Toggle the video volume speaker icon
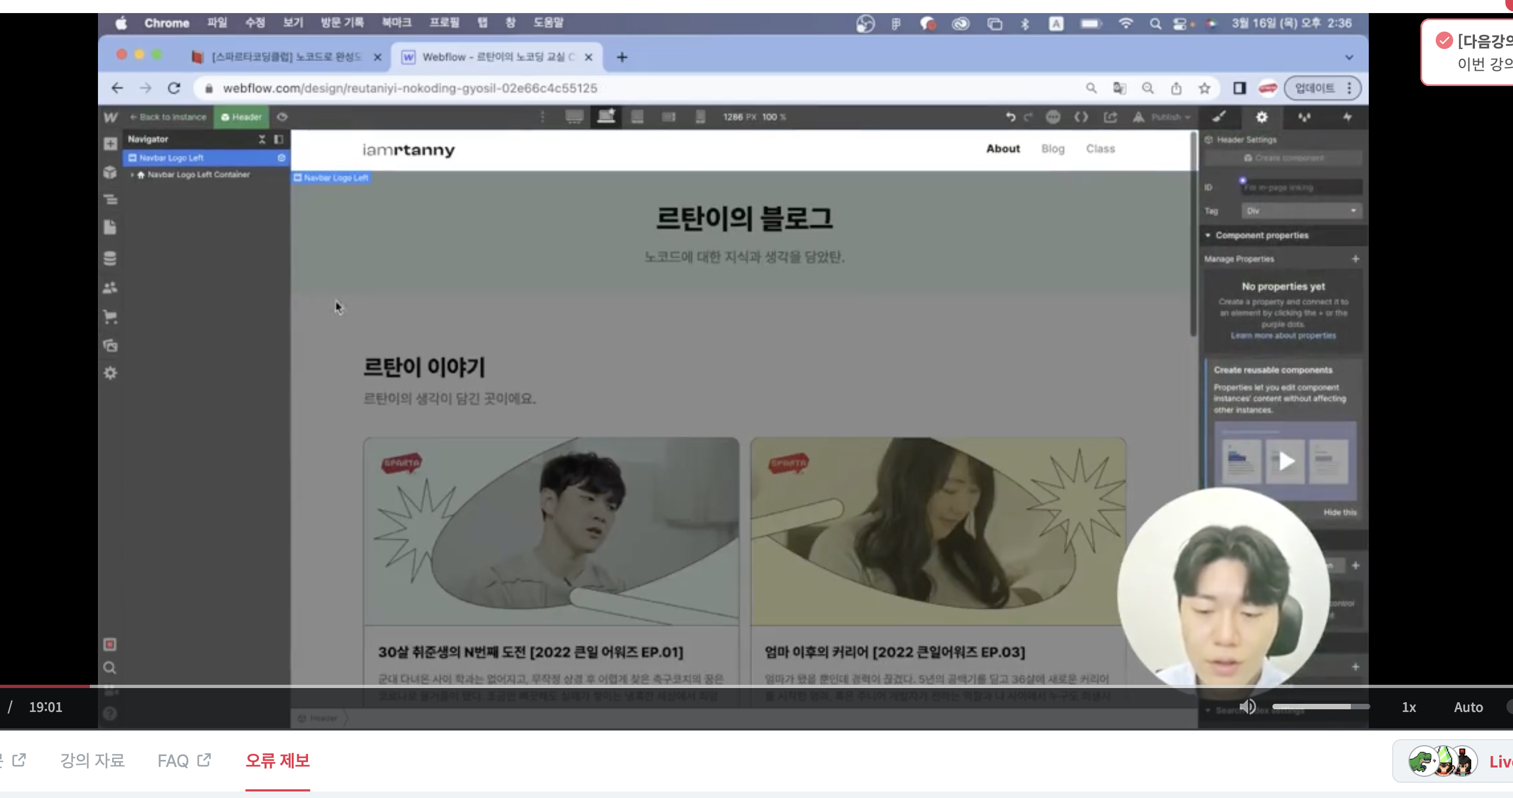Screen dimensions: 1513x798 coord(1247,707)
